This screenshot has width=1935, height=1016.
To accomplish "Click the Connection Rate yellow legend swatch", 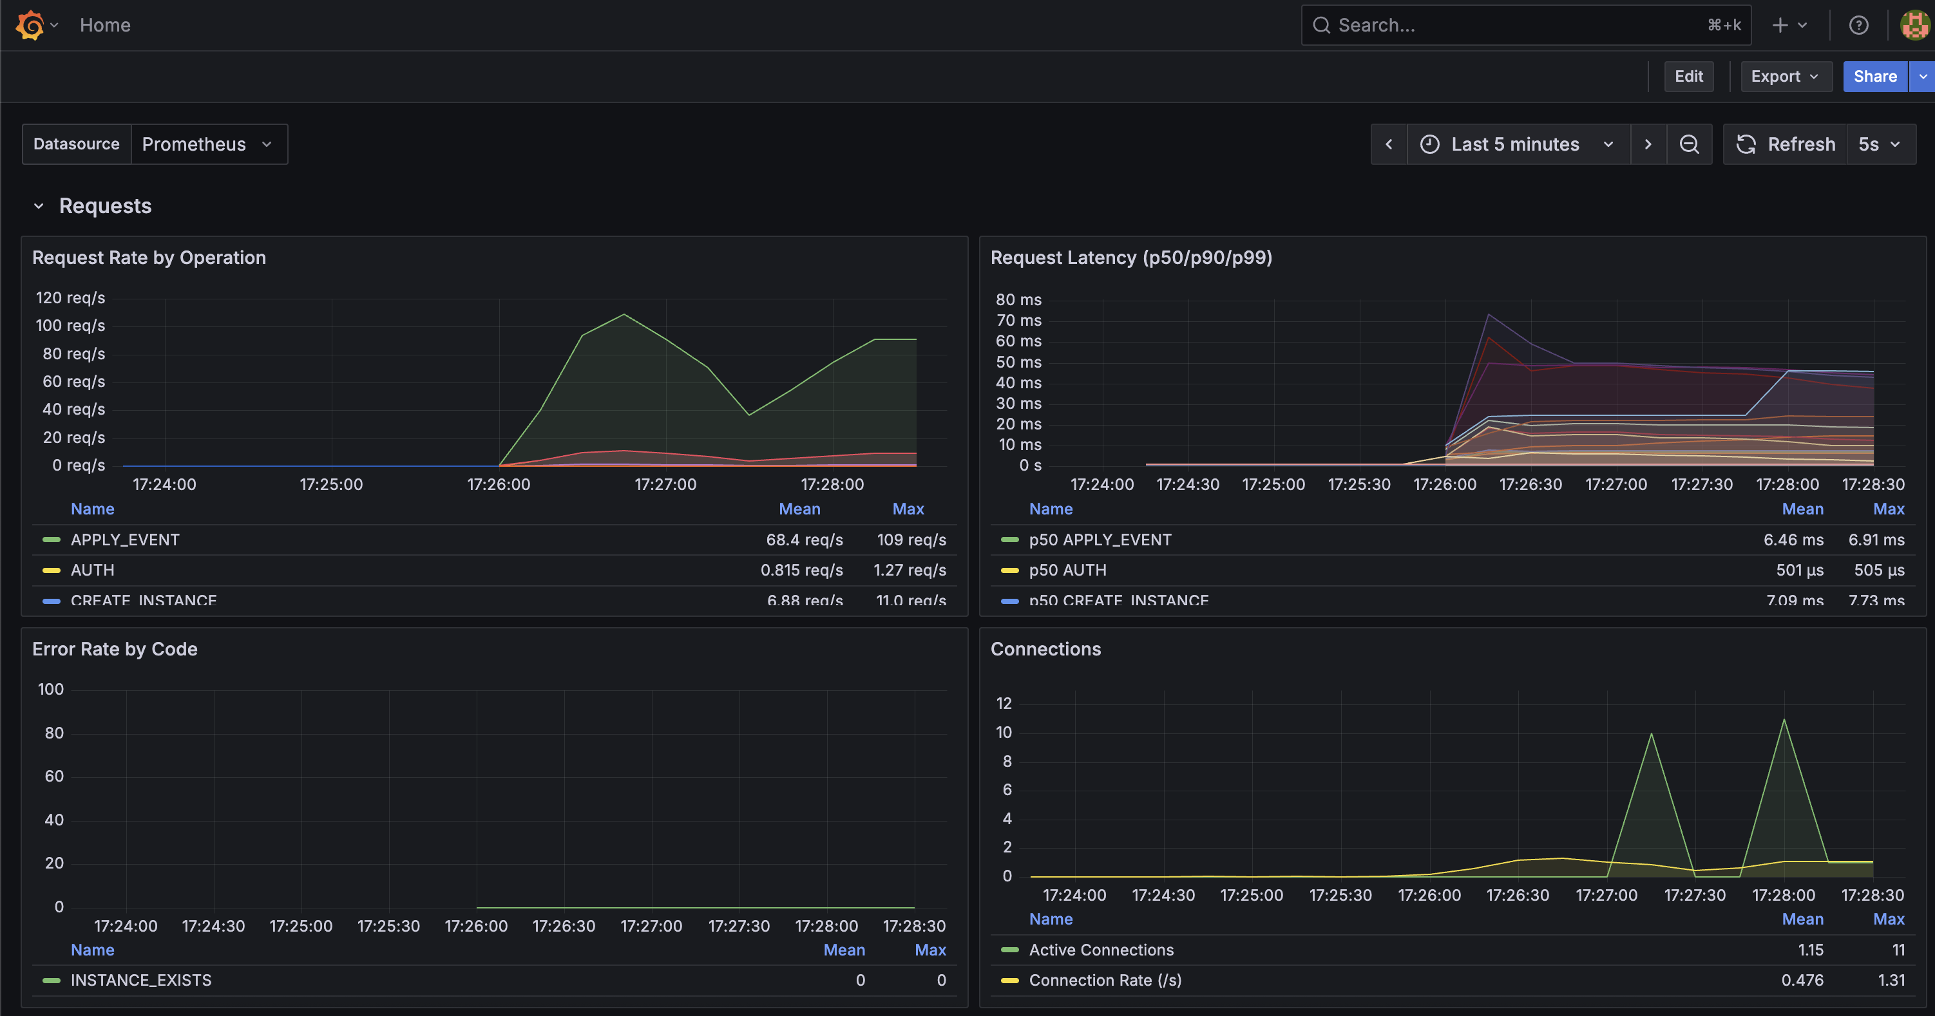I will coord(1009,980).
